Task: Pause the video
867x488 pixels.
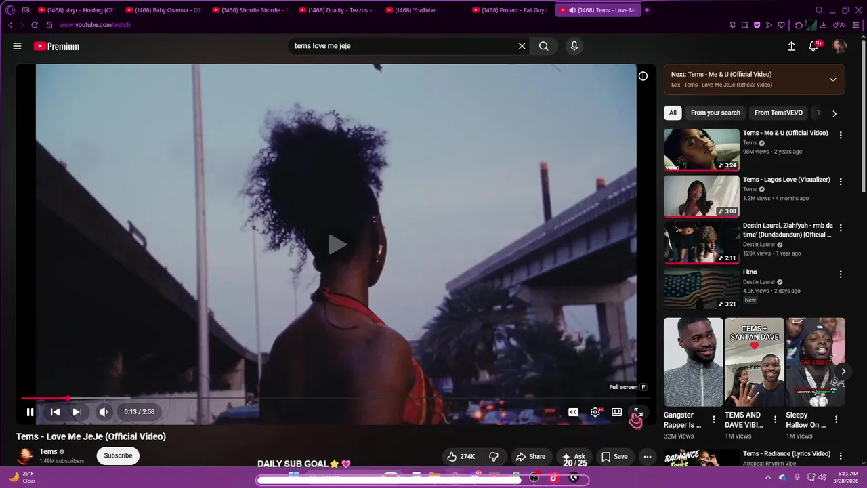Action: (x=30, y=411)
